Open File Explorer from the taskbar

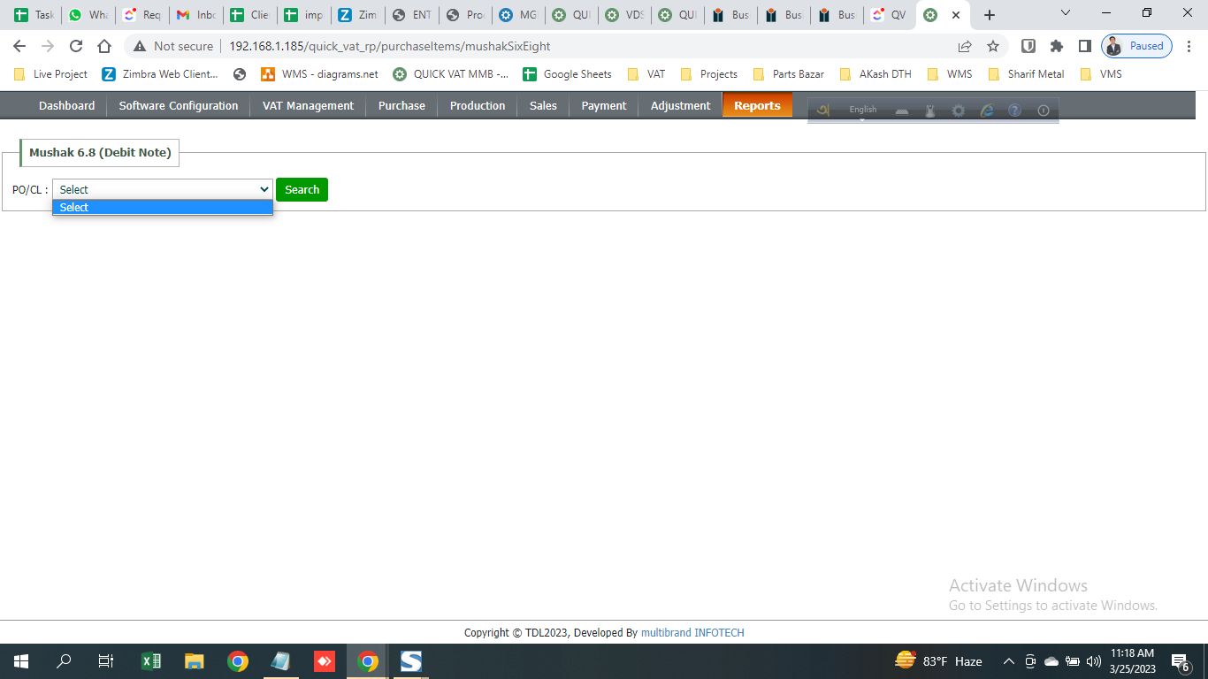pos(195,661)
